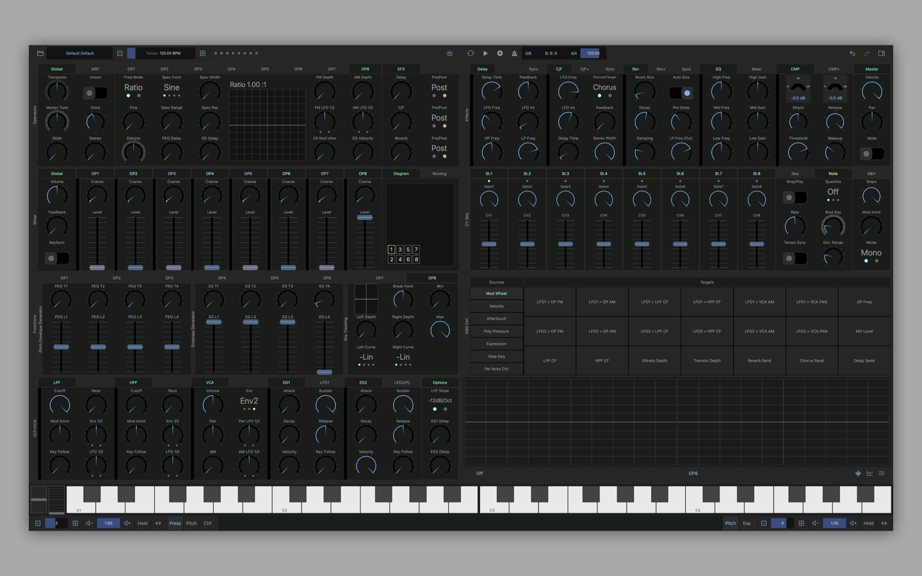The width and height of the screenshot is (922, 576).
Task: Click operator 5 in the Diagram
Action: click(408, 250)
